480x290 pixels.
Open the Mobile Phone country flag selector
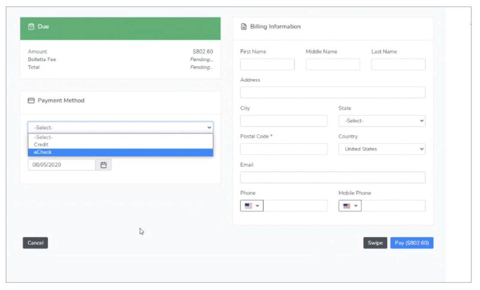pos(350,206)
